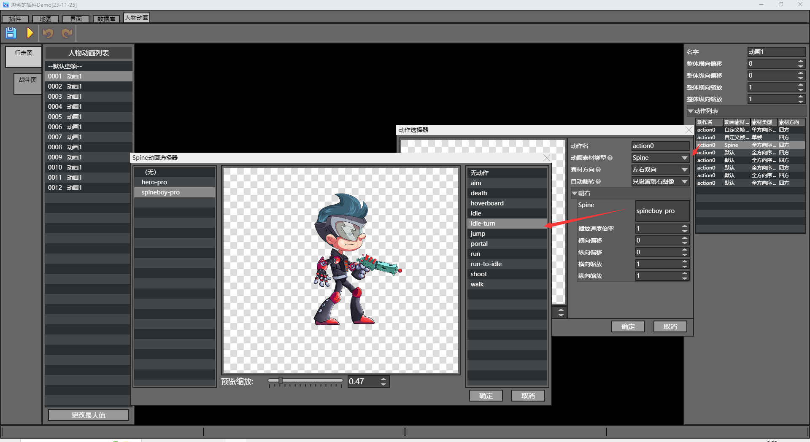
Task: Collapse the 动作列表 section
Action: point(691,111)
